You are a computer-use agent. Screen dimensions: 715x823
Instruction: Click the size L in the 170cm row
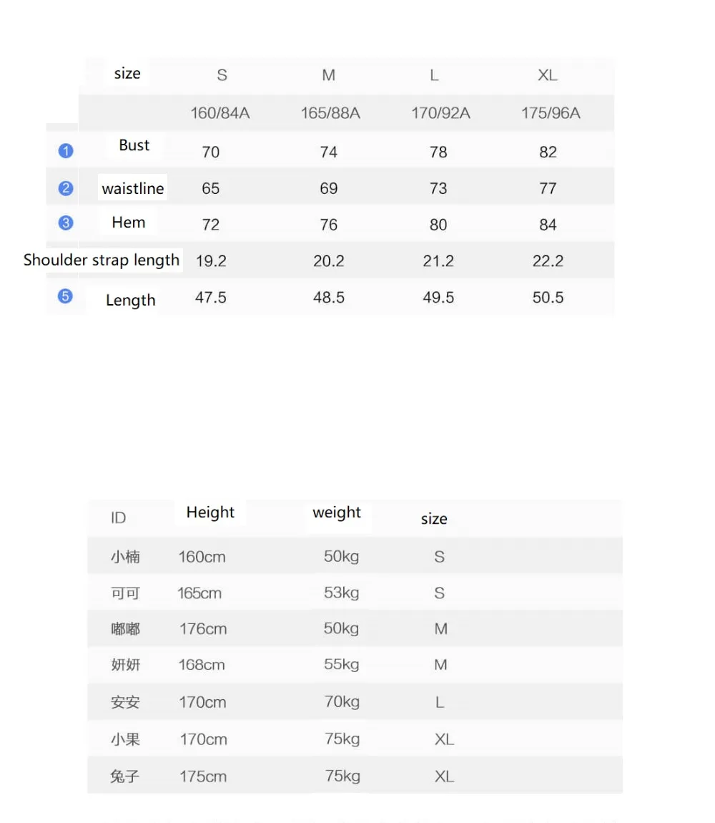coord(440,702)
